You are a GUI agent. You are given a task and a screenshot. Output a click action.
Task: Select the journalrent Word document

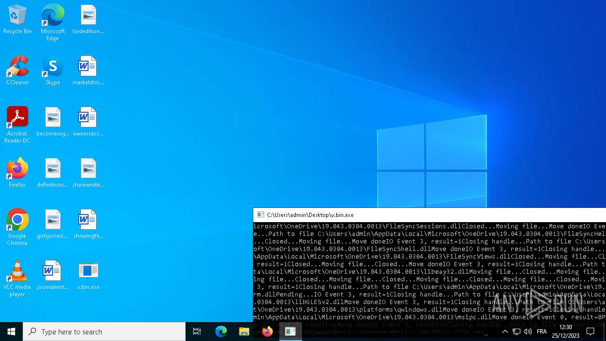[x=53, y=276]
